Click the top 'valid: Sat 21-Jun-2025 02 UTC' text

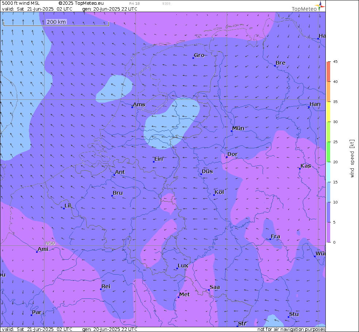click(x=37, y=9)
